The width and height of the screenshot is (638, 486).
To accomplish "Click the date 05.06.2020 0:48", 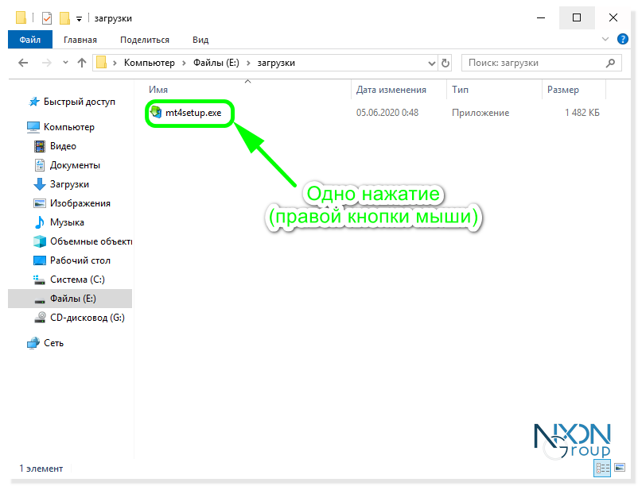I will pyautogui.click(x=387, y=113).
